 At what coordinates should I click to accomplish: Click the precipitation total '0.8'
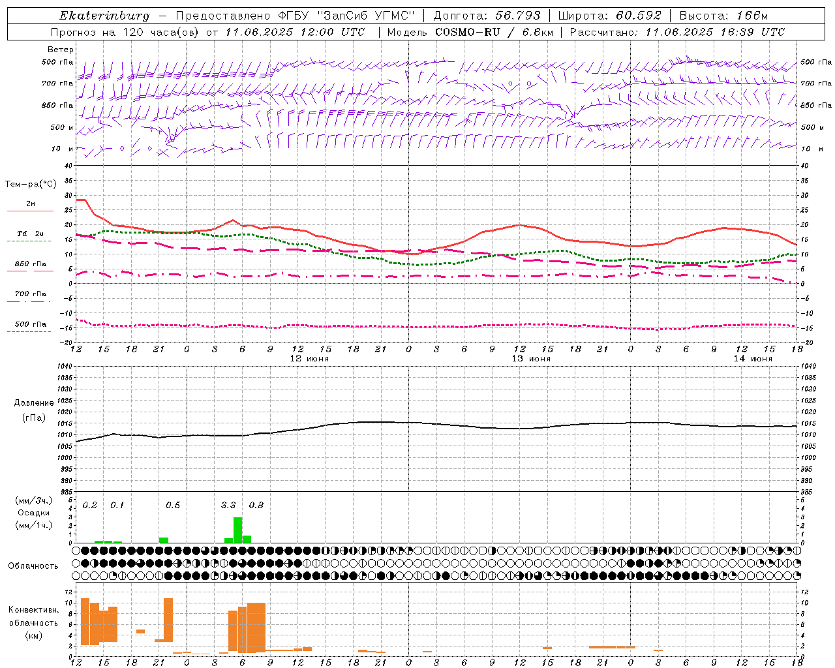[256, 506]
